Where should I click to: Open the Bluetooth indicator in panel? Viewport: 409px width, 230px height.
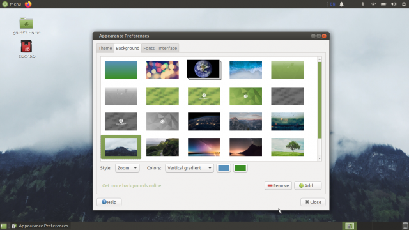362,4
